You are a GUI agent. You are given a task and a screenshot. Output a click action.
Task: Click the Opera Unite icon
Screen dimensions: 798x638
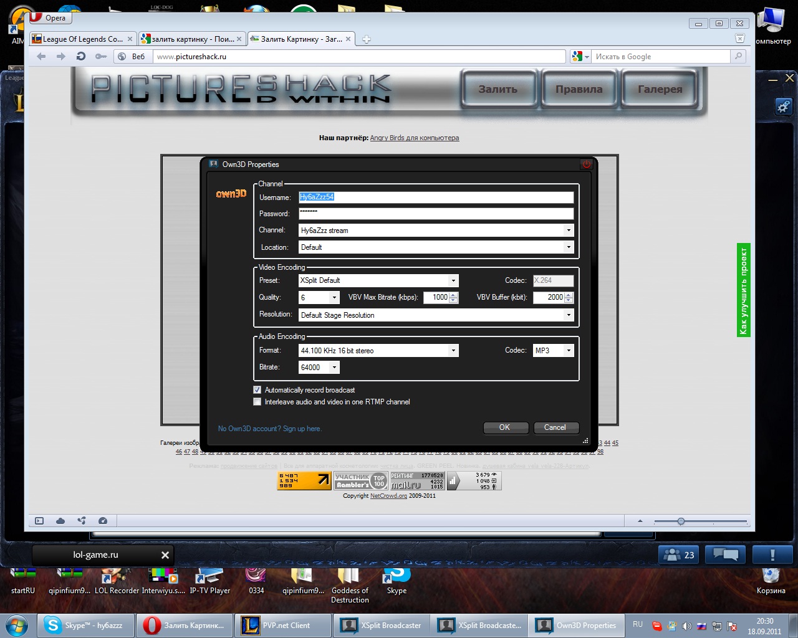pos(82,521)
